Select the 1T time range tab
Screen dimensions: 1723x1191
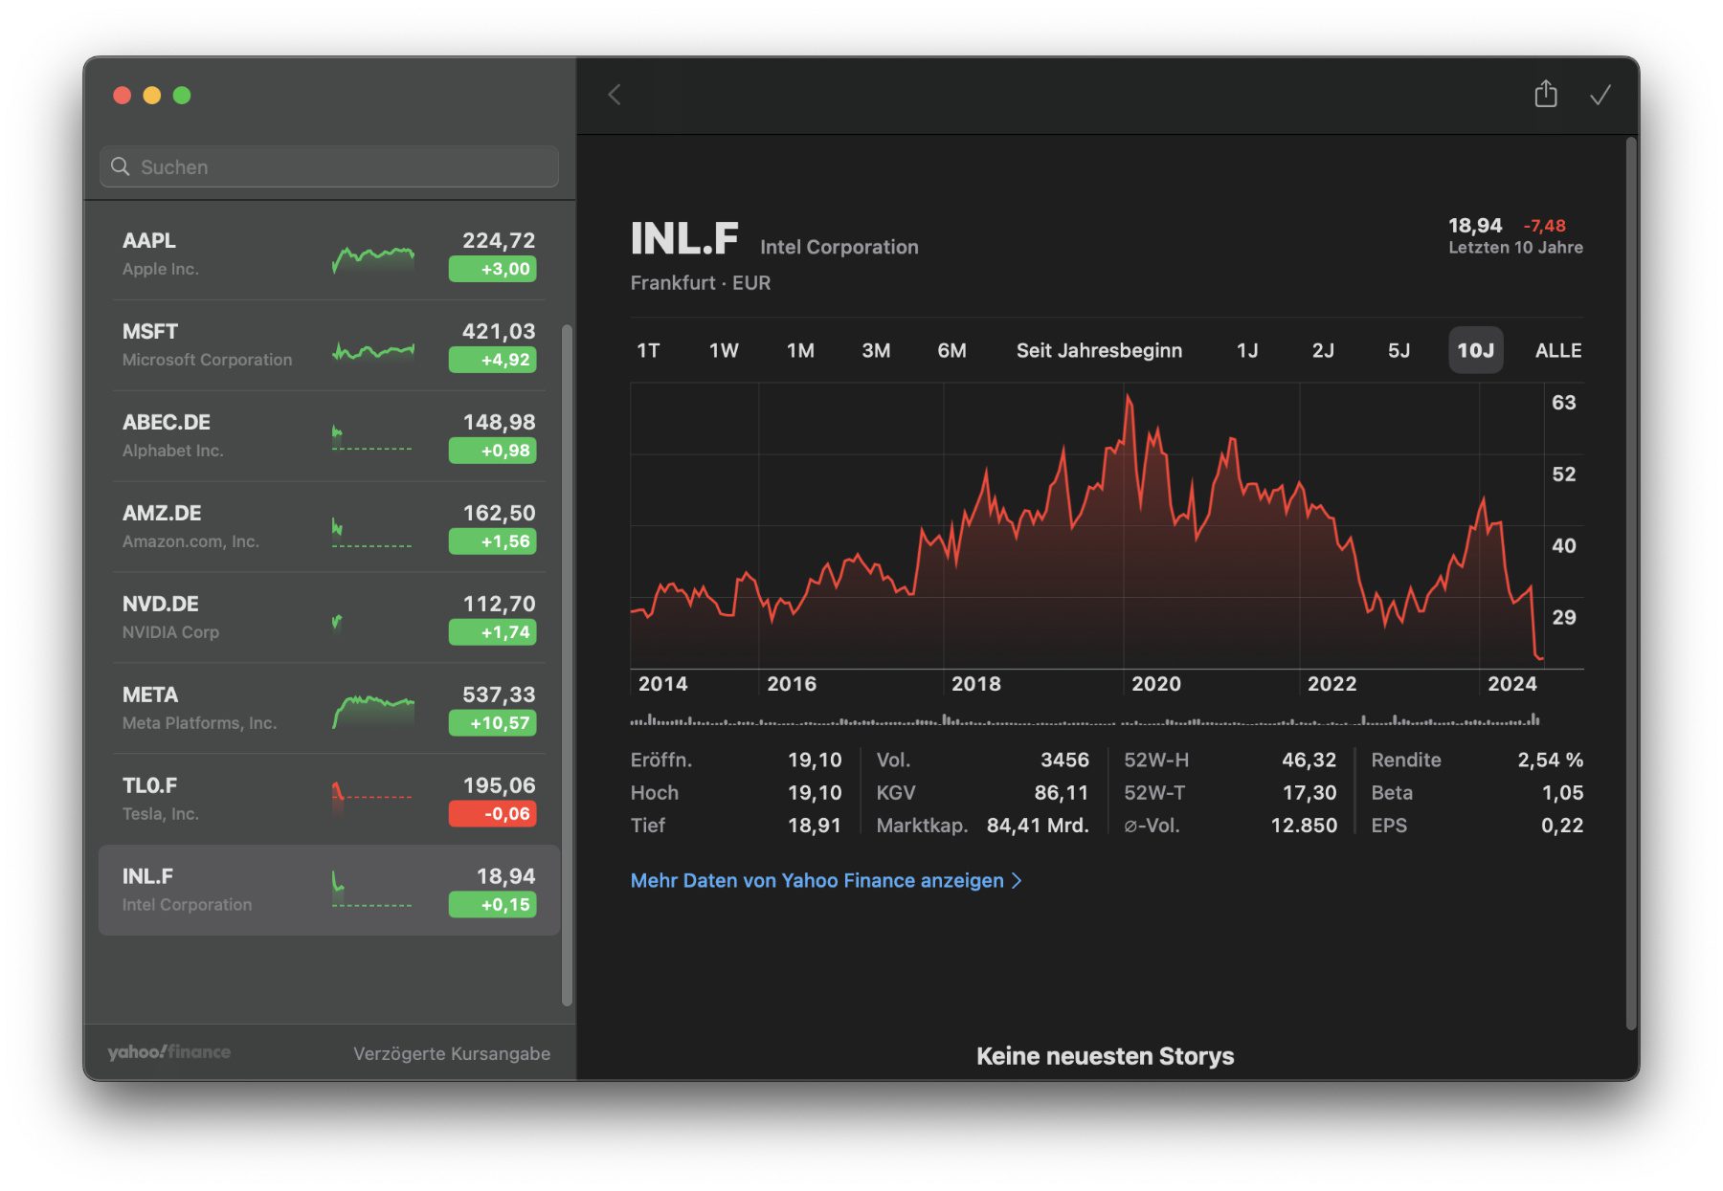[x=648, y=350]
